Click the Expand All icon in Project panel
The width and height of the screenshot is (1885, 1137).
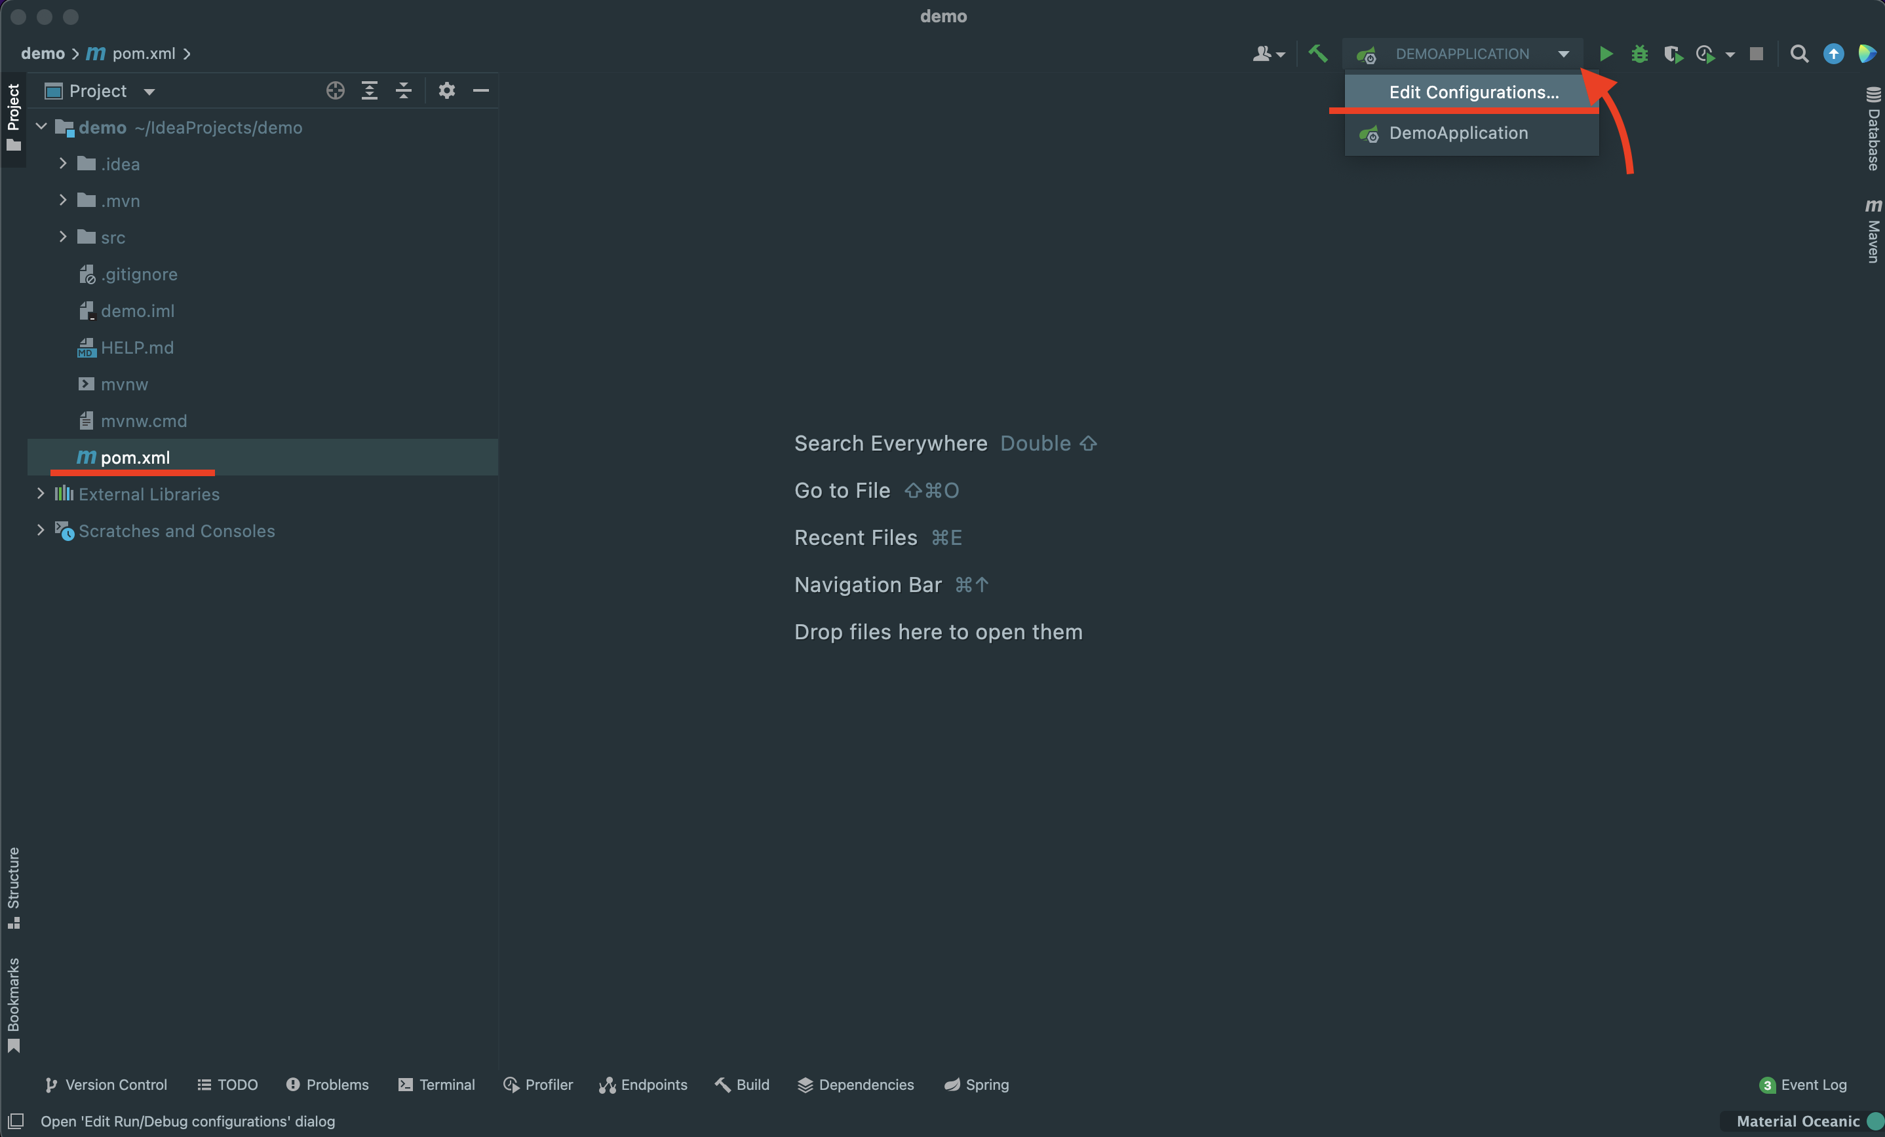pos(370,91)
